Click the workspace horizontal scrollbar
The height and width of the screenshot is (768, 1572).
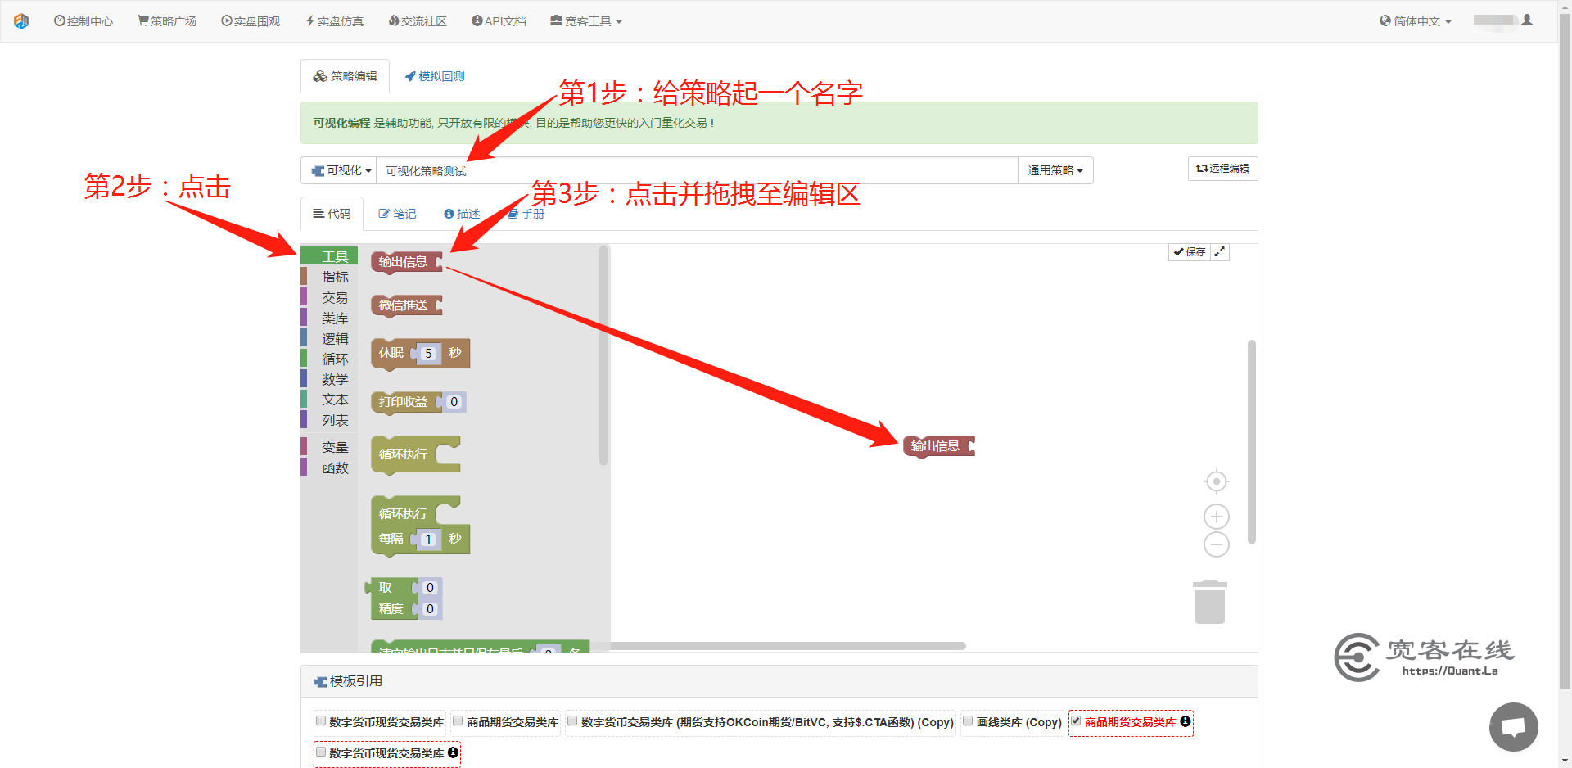[788, 646]
